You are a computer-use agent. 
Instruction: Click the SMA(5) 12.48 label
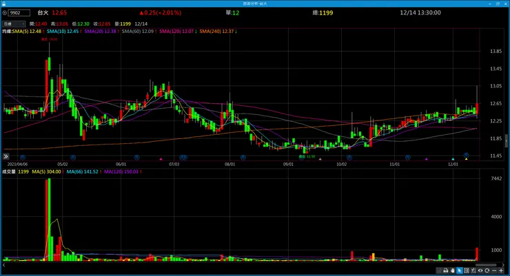28,32
